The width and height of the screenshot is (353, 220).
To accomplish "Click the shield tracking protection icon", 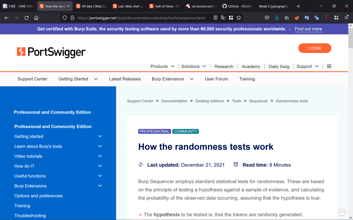I will [65, 18].
